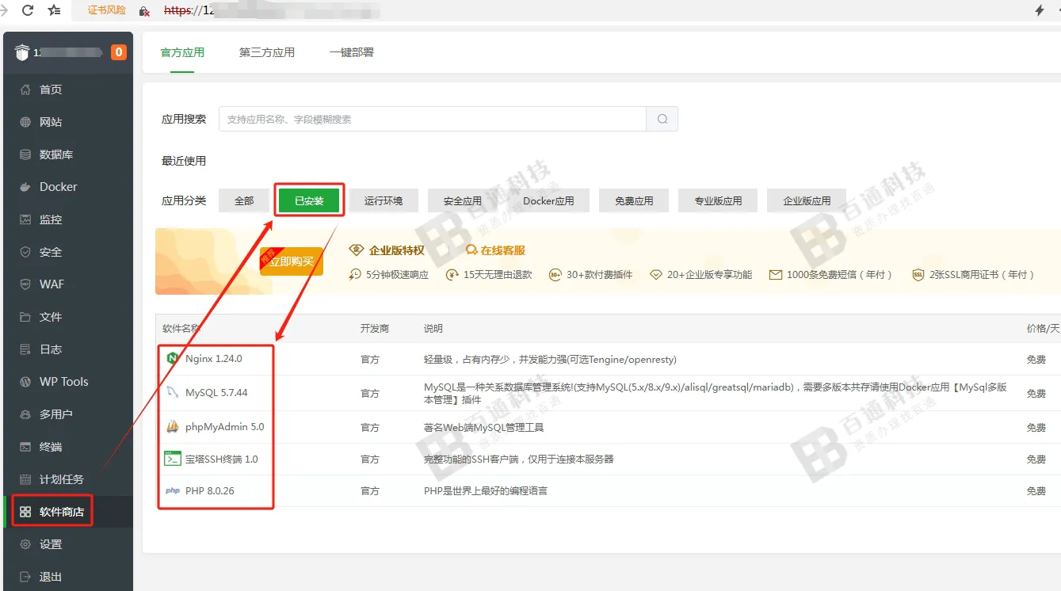
Task: Select the 运行环境 category filter
Action: click(x=384, y=200)
